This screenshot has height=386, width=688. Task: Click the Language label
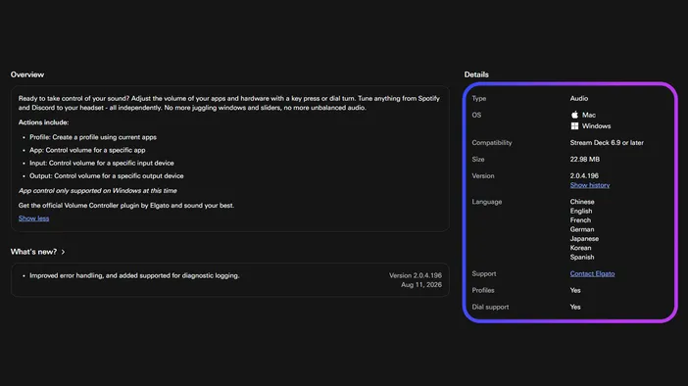coord(487,202)
